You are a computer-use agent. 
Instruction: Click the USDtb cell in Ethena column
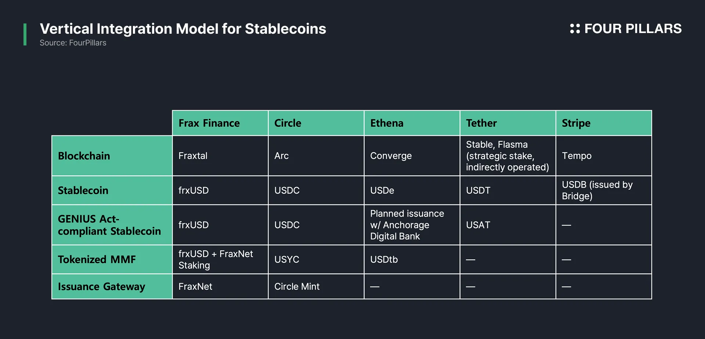coord(384,259)
